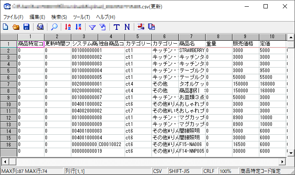Image resolution: width=295 pixels, height=175 pixels.
Task: Select column header 3
Action: [x=84, y=37]
